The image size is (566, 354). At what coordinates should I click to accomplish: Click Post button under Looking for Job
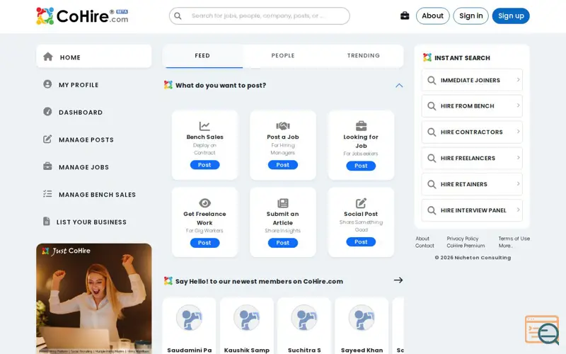point(361,166)
